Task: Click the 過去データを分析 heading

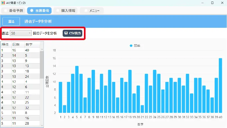Action: (x=38, y=21)
